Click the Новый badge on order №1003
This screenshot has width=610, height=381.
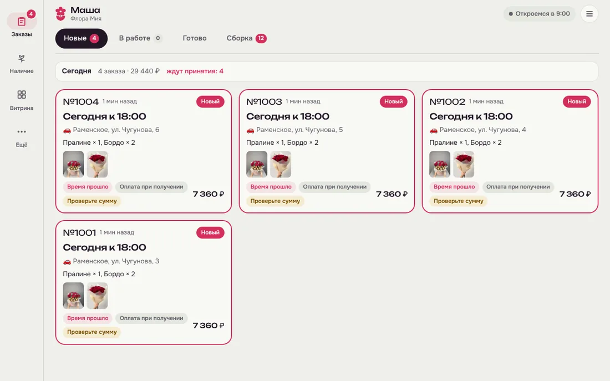tap(393, 101)
